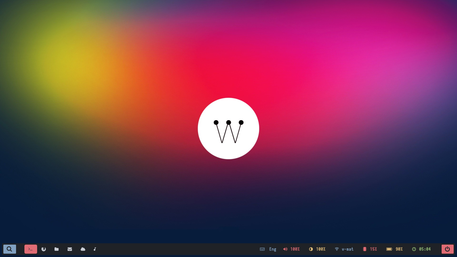Open the power menu button

[x=447, y=249]
